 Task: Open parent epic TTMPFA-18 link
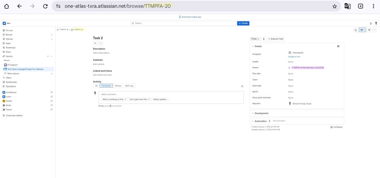coord(308,68)
